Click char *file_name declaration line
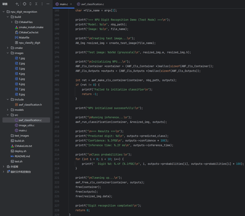Viewport: 245px width, 216px height. pyautogui.click(x=96, y=10)
